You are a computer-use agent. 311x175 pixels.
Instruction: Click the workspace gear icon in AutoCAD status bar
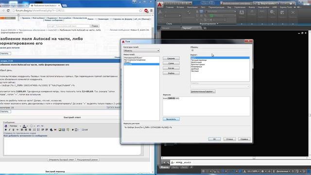point(262,171)
